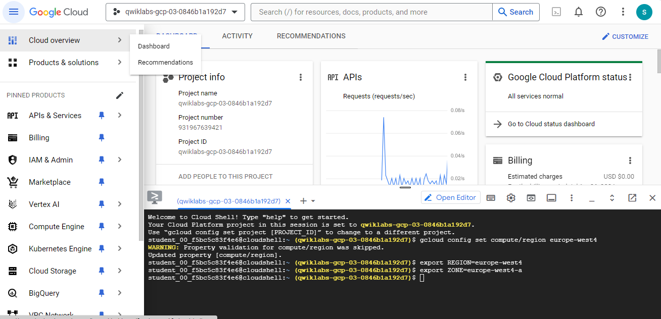
Task: Unpin Marketplace
Action: tap(102, 182)
